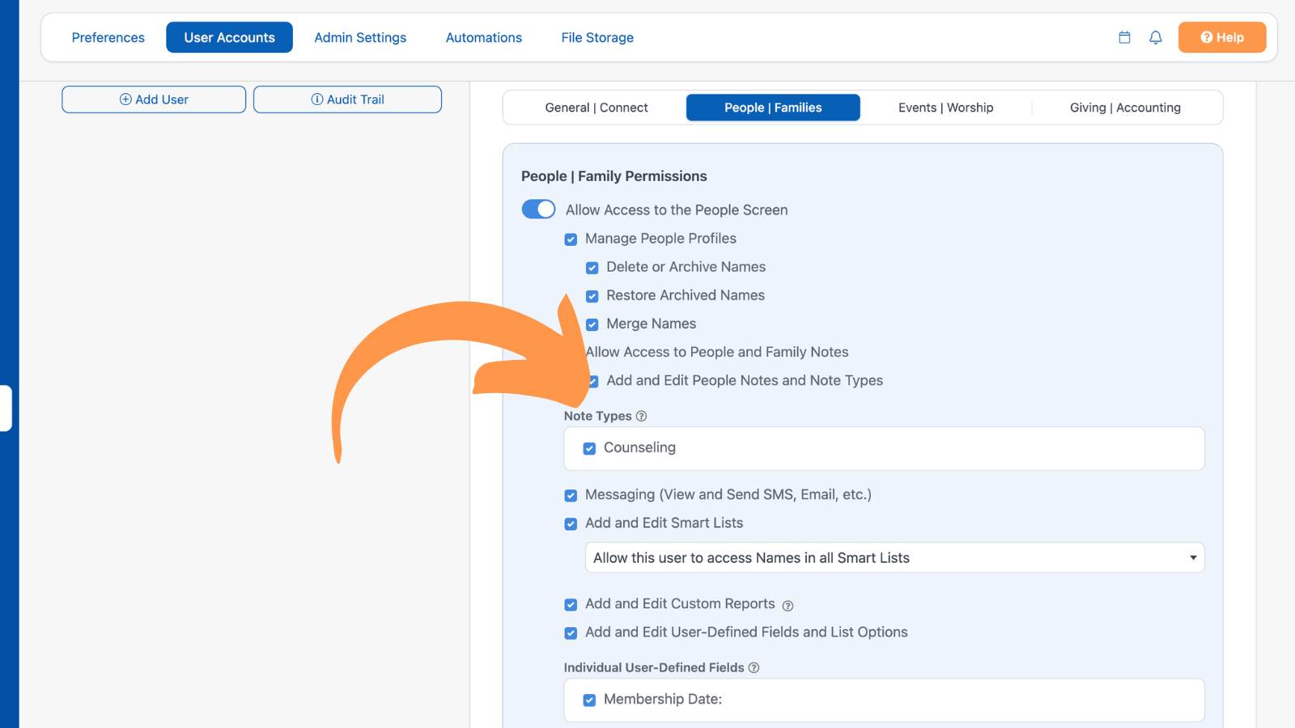Switch to General | Connect tab
This screenshot has height=728, width=1295.
pos(597,108)
